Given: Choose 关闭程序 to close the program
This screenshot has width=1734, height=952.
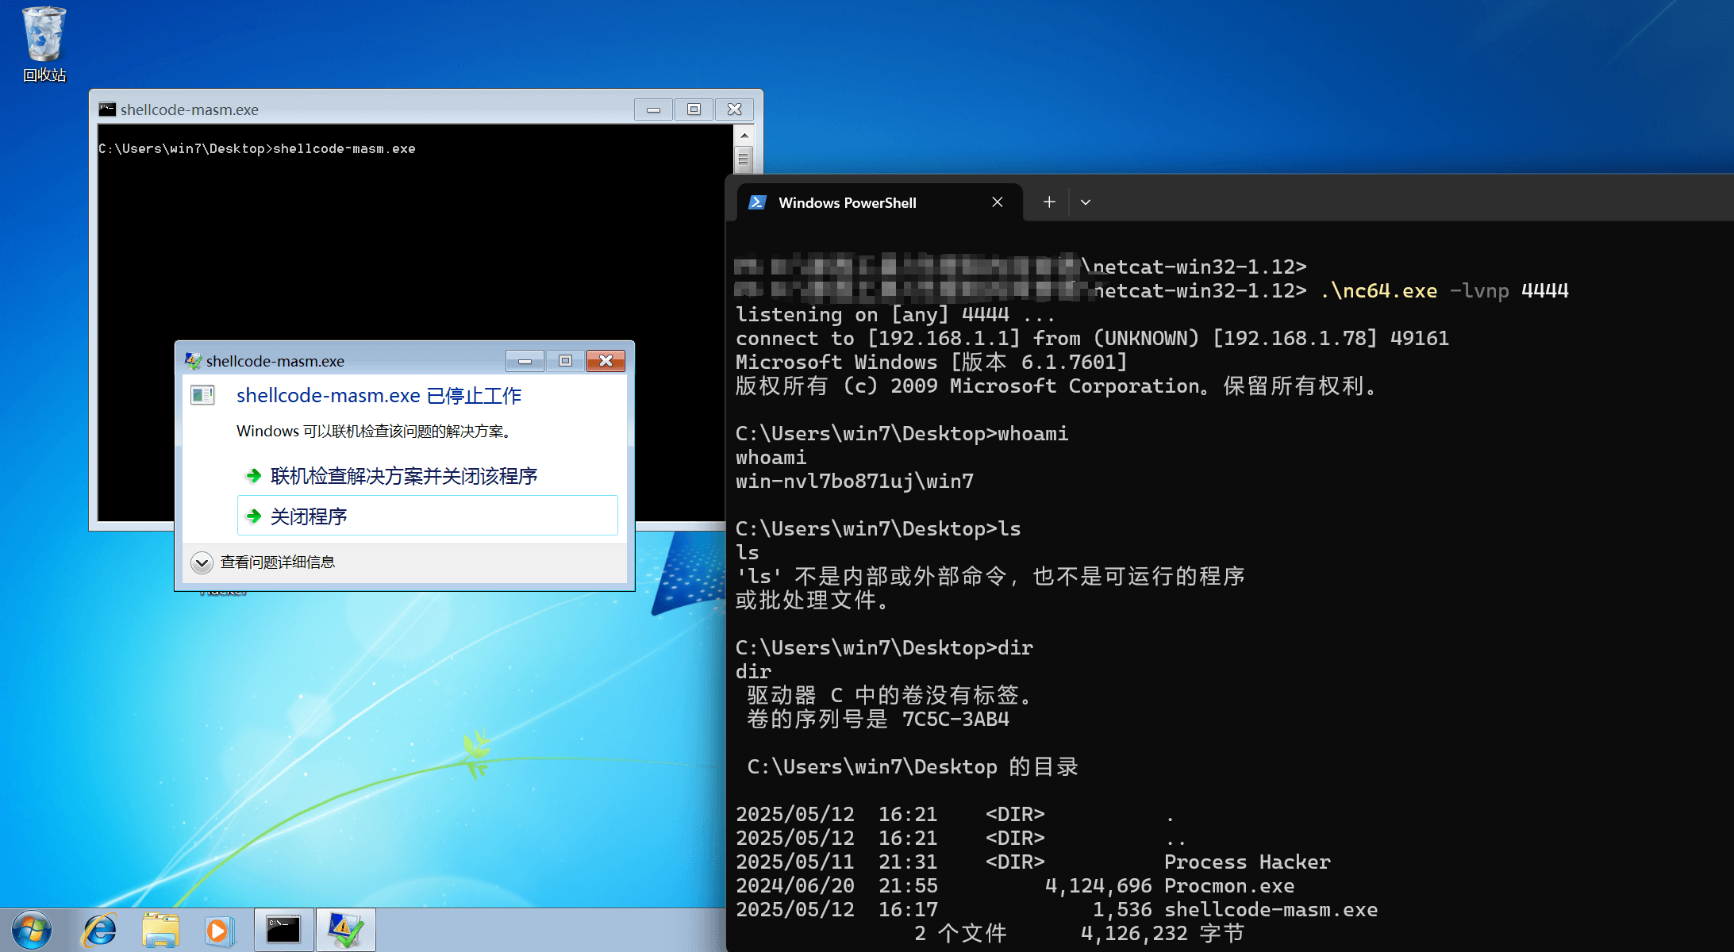Looking at the screenshot, I should [x=427, y=516].
